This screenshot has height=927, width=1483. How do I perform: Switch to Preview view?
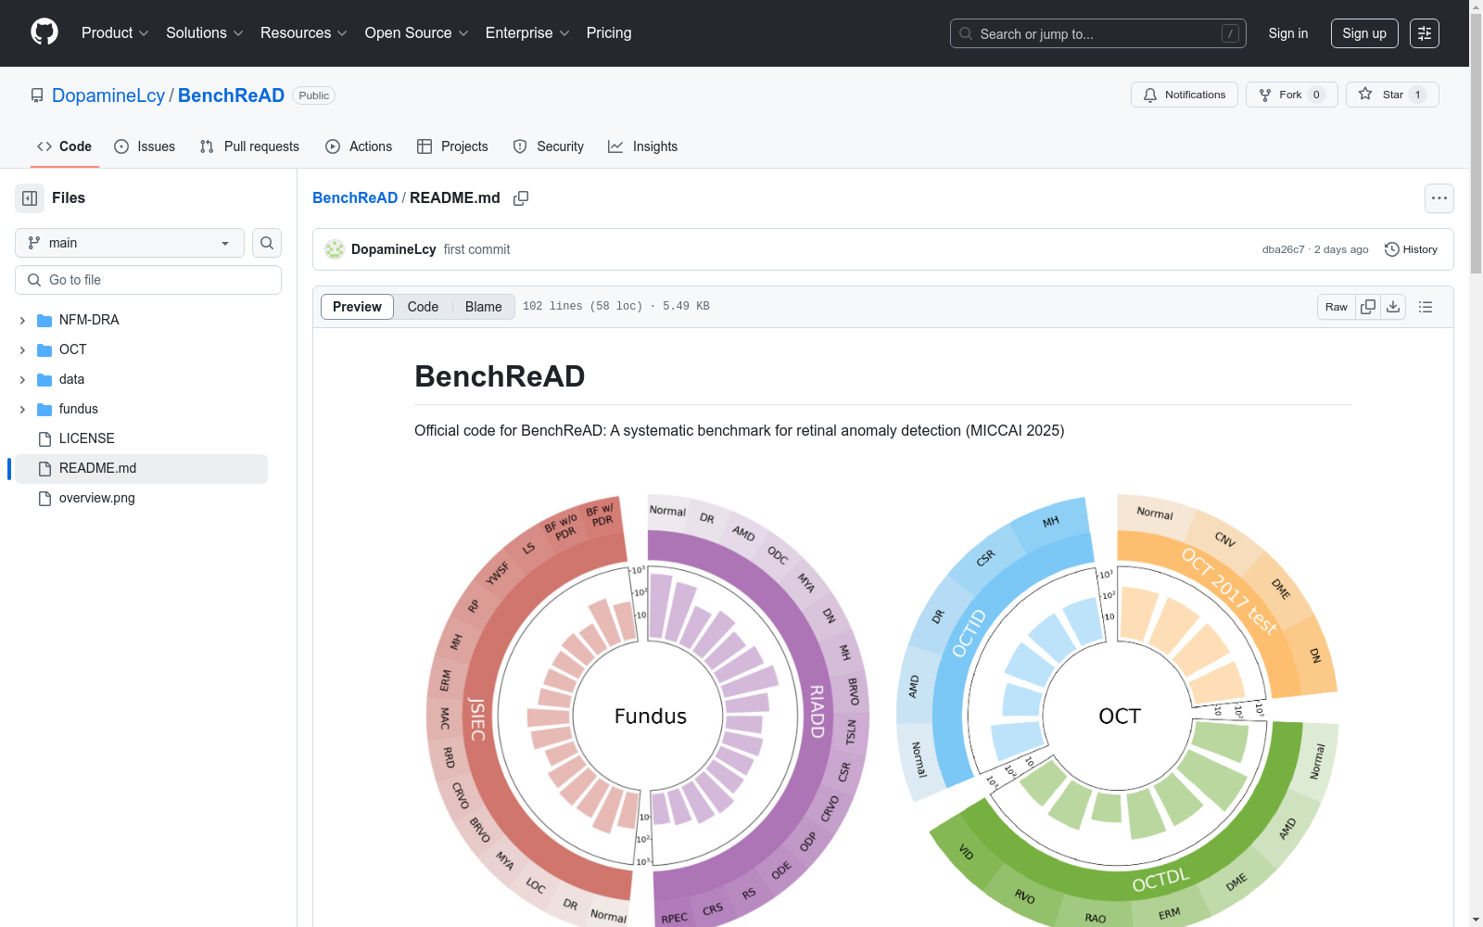357,307
